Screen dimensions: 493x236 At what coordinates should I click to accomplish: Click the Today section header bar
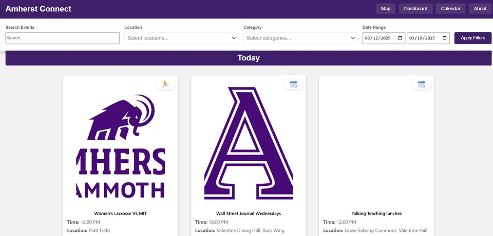(x=249, y=58)
